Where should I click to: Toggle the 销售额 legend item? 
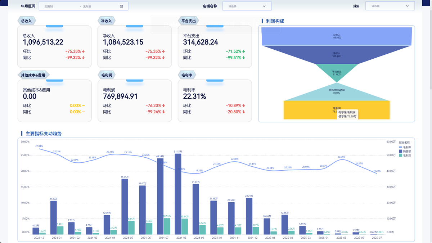pyautogui.click(x=405, y=151)
